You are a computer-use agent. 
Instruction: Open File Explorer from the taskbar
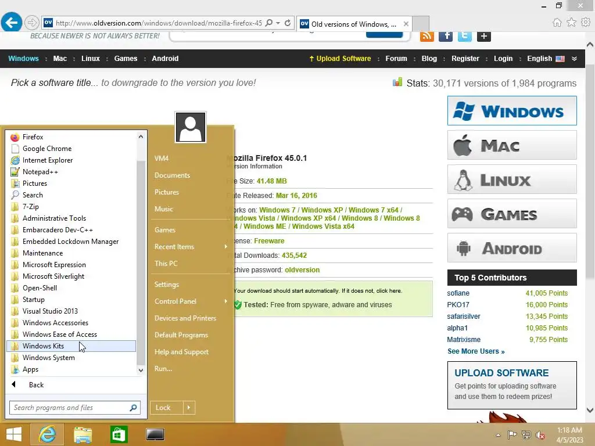(83, 434)
